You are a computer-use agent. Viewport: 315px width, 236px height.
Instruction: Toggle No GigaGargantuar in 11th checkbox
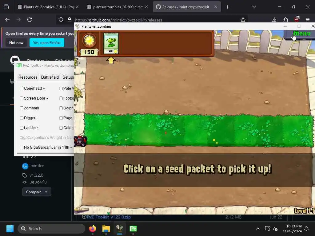pos(22,147)
